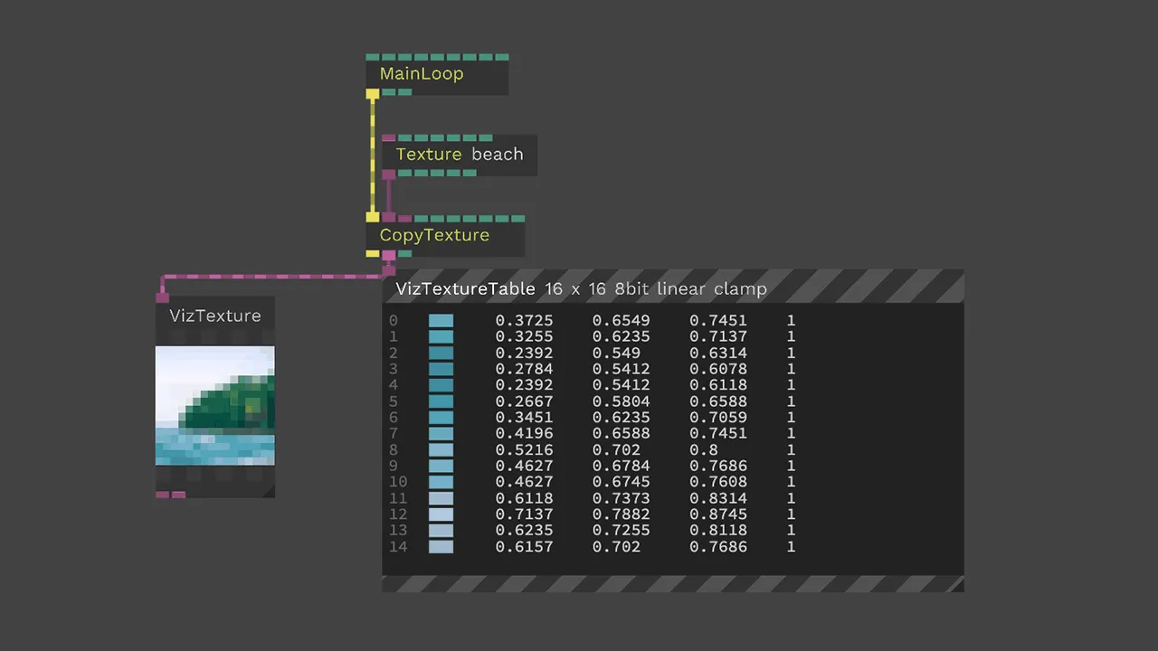This screenshot has height=651, width=1158.
Task: Click the purple input port atop VizTexture
Action: point(163,297)
